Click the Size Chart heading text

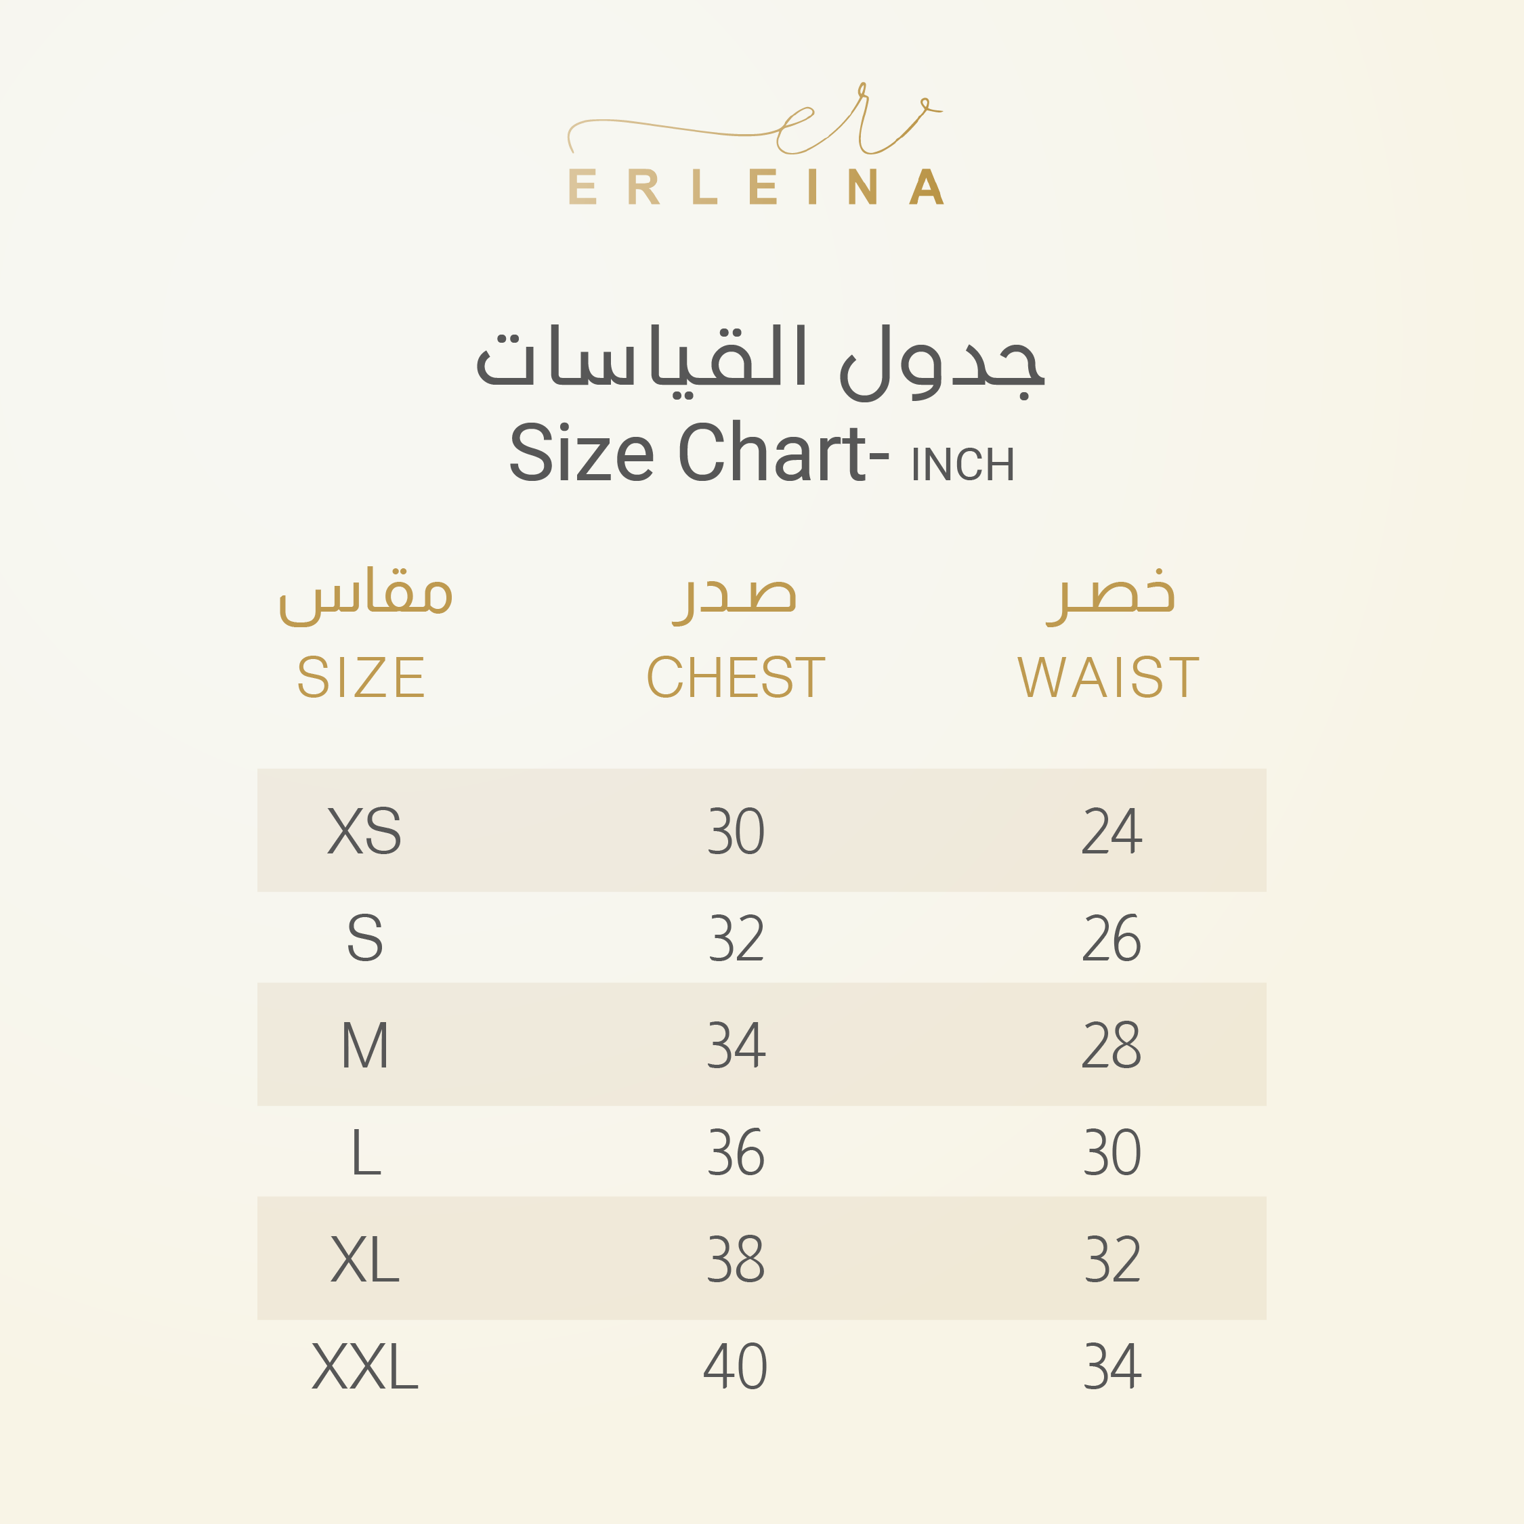click(x=699, y=454)
